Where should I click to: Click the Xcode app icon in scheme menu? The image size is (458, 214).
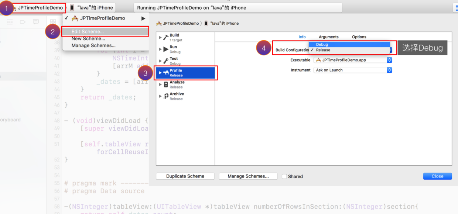75,18
